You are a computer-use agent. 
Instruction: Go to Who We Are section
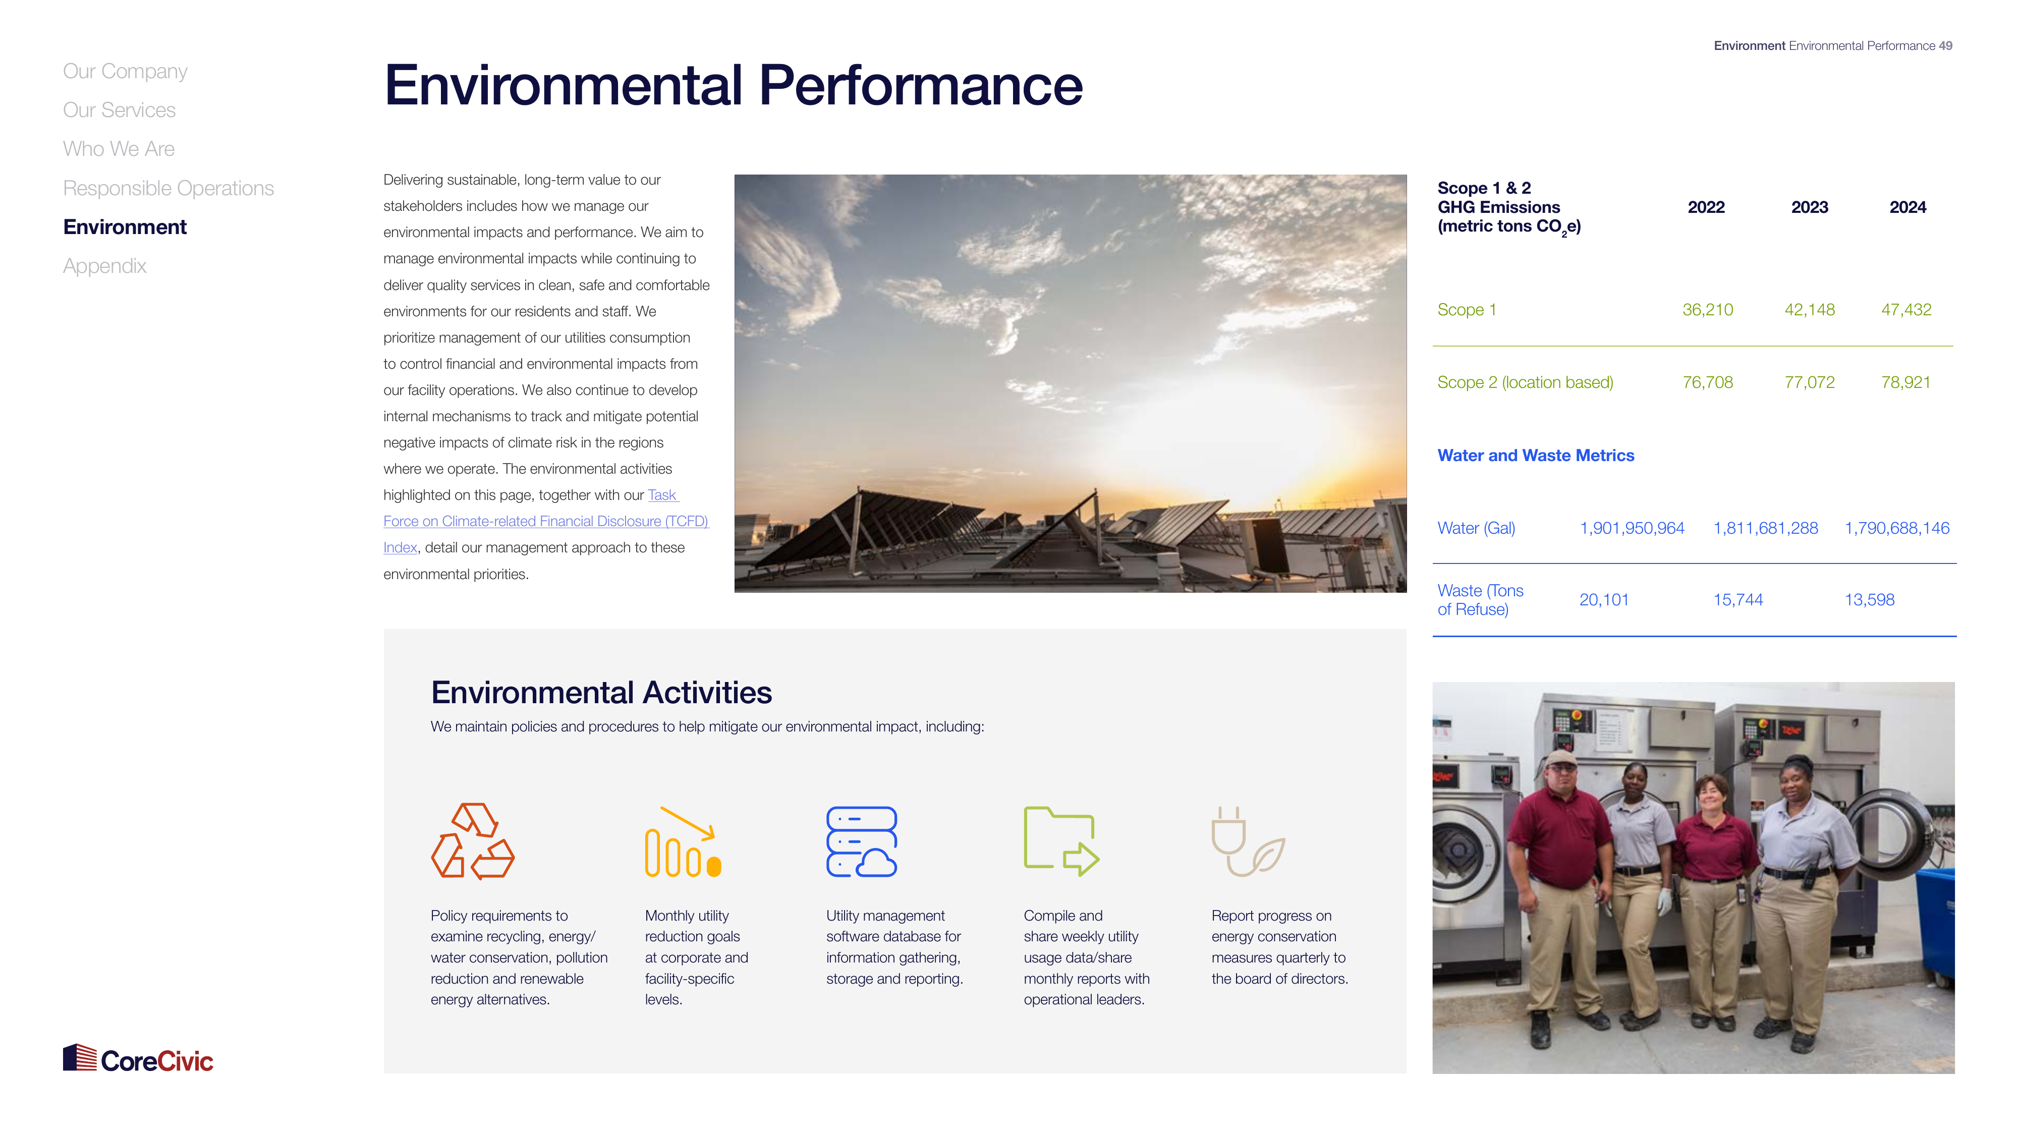pos(118,149)
